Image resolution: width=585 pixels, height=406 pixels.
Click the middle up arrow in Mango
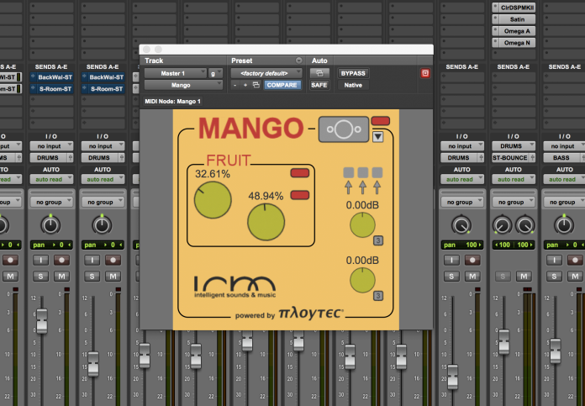point(362,187)
